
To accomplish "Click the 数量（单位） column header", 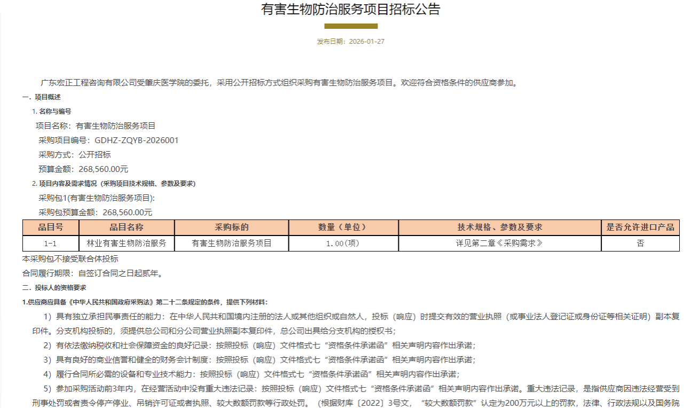I will point(343,227).
